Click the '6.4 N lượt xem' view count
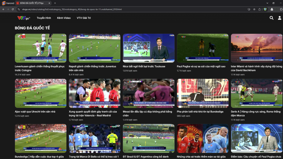The width and height of the screenshot is (283, 159). point(76,75)
